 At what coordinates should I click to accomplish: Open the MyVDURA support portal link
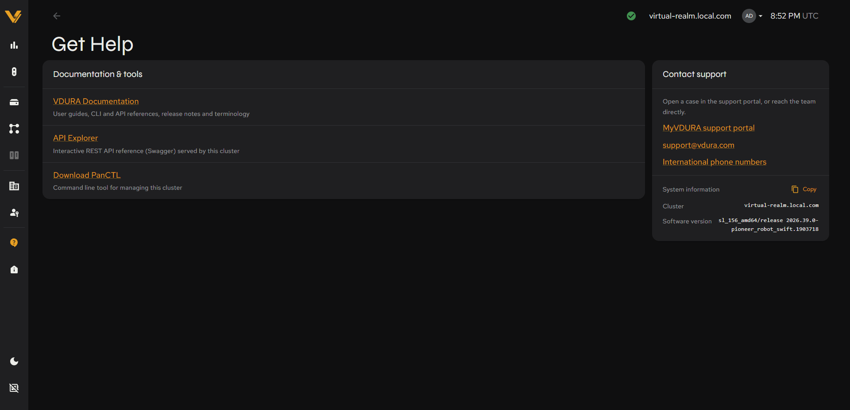708,128
